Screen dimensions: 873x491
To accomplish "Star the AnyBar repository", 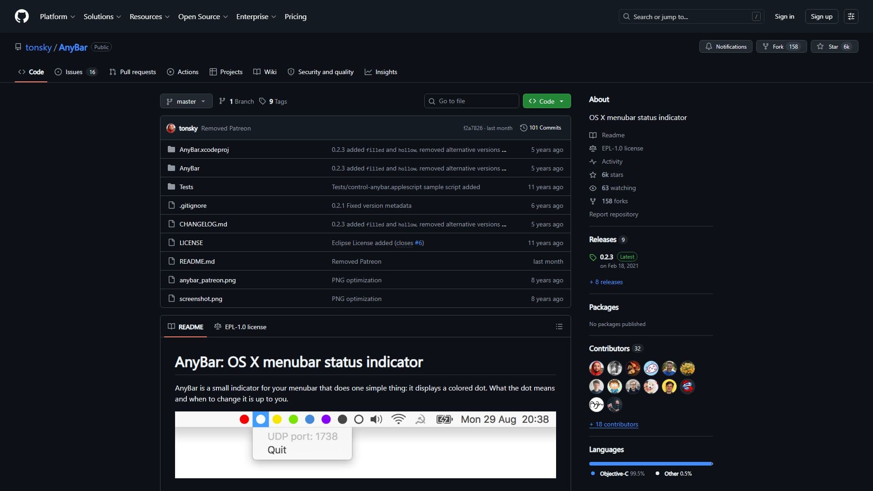I will [834, 46].
